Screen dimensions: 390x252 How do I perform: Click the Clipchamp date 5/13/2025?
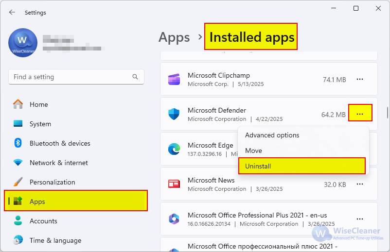click(x=251, y=84)
